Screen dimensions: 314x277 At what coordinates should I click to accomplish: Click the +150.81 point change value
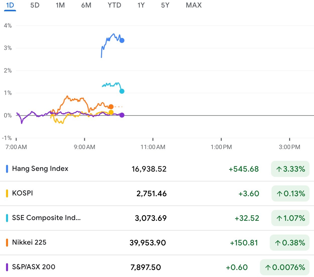(244, 243)
